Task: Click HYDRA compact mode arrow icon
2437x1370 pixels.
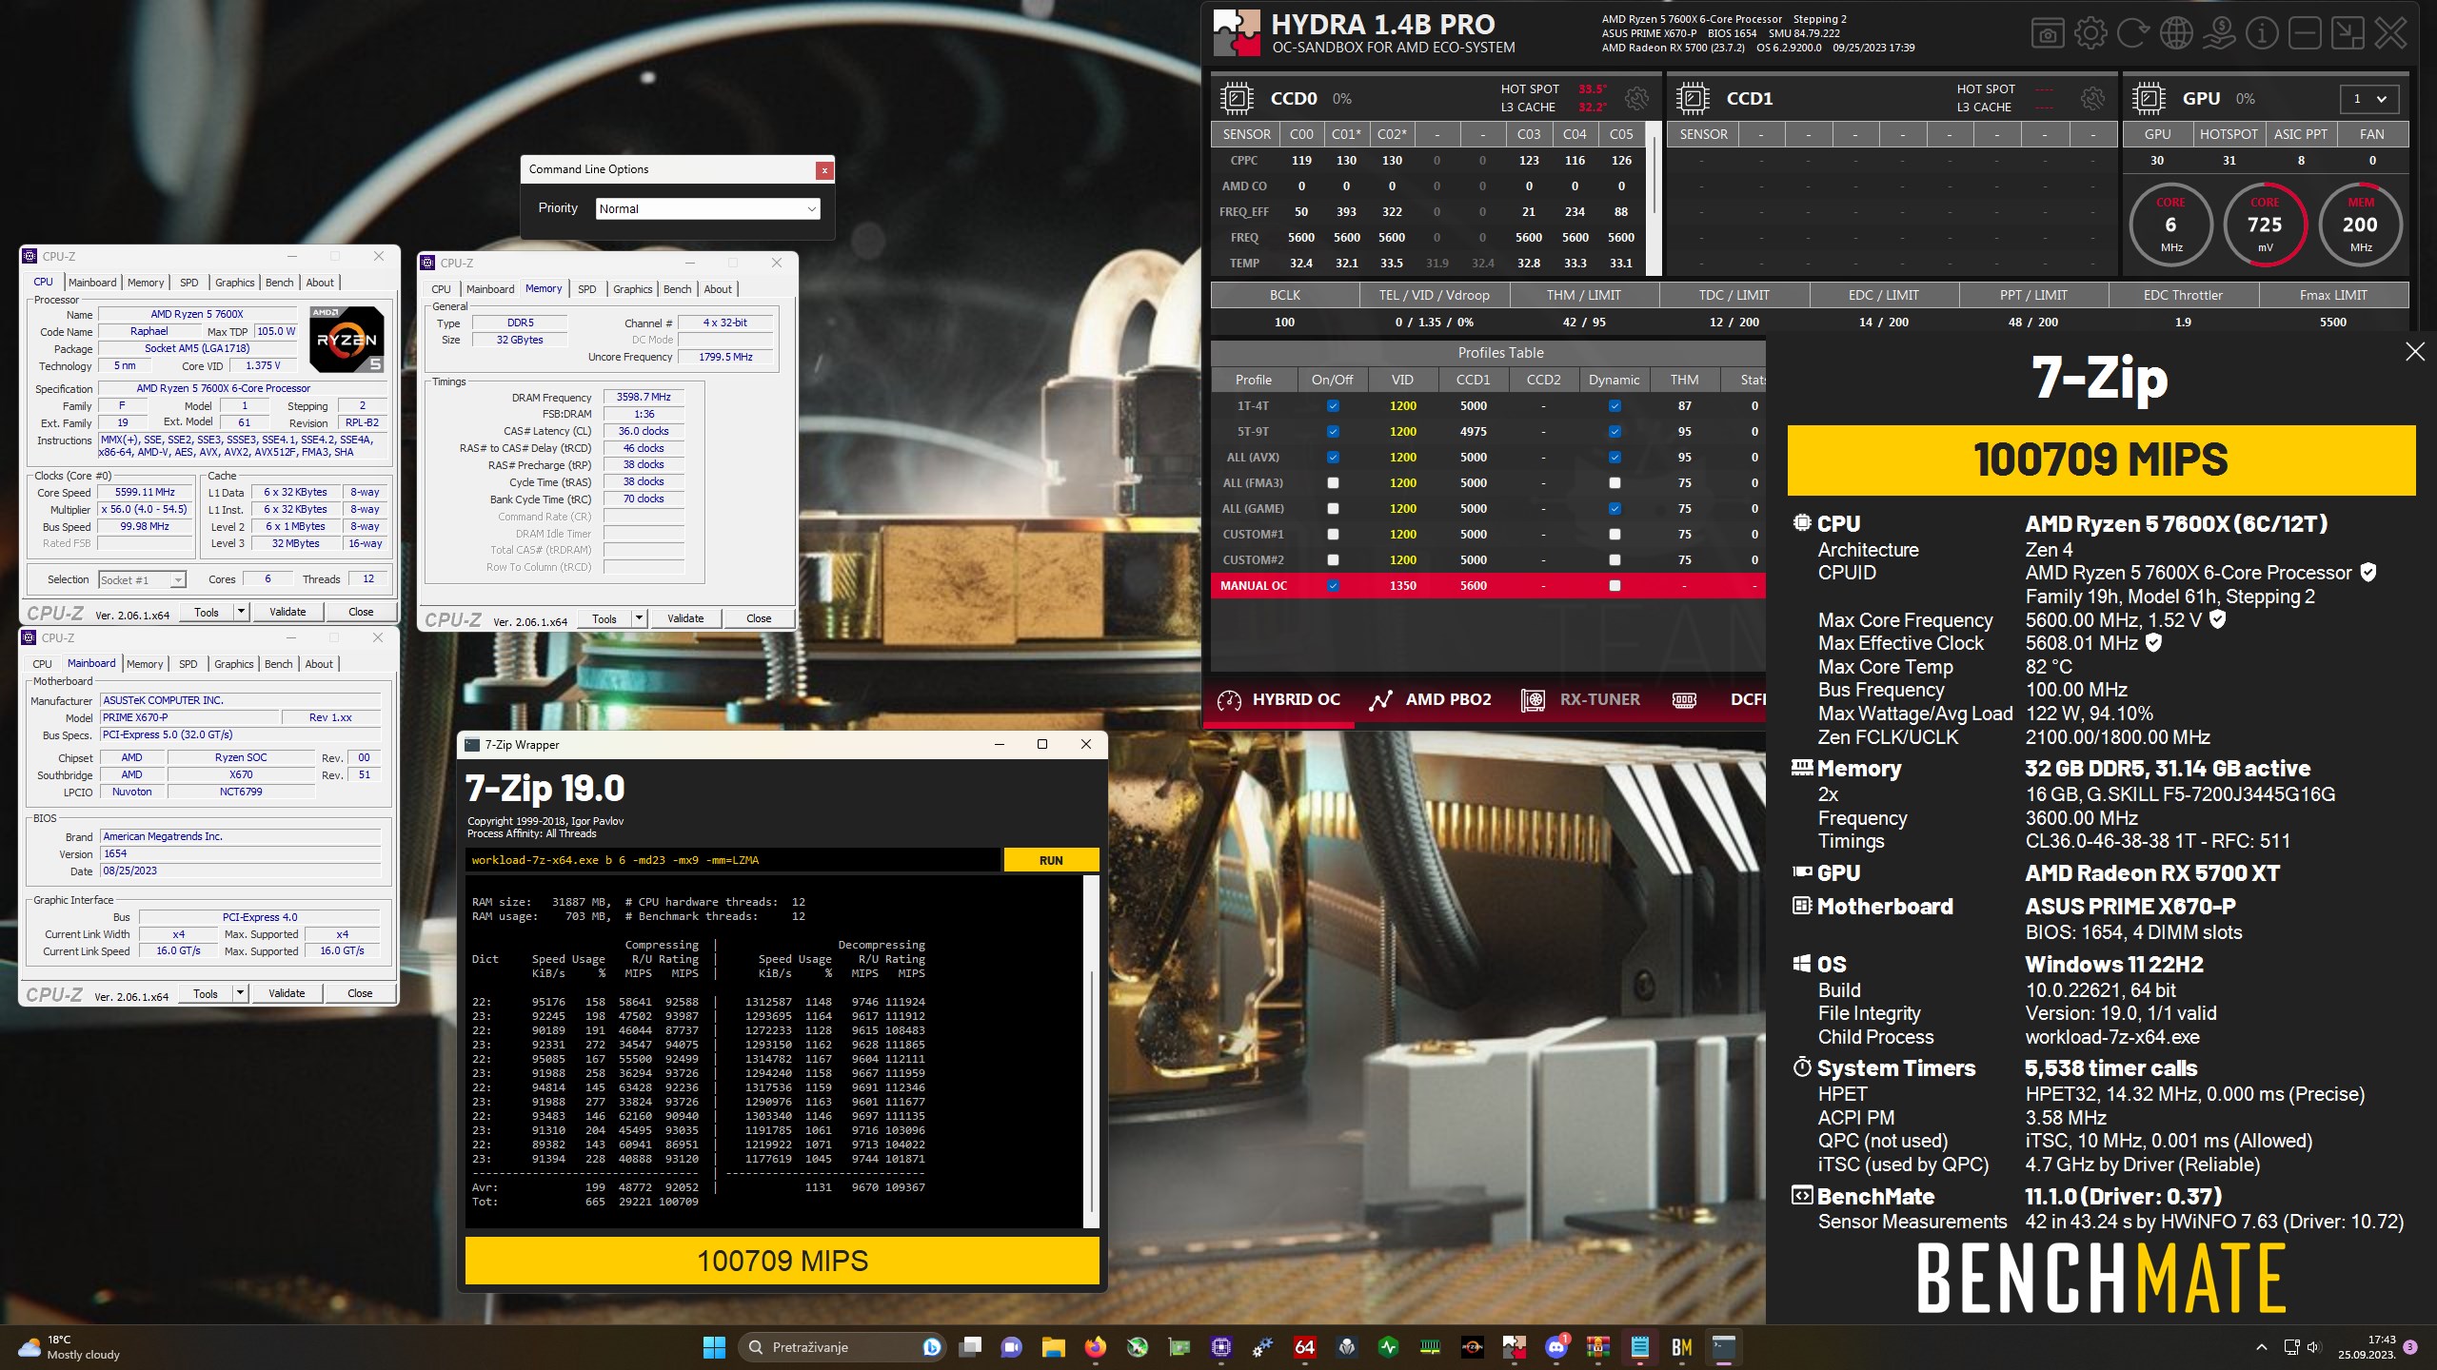Action: coord(2348,33)
